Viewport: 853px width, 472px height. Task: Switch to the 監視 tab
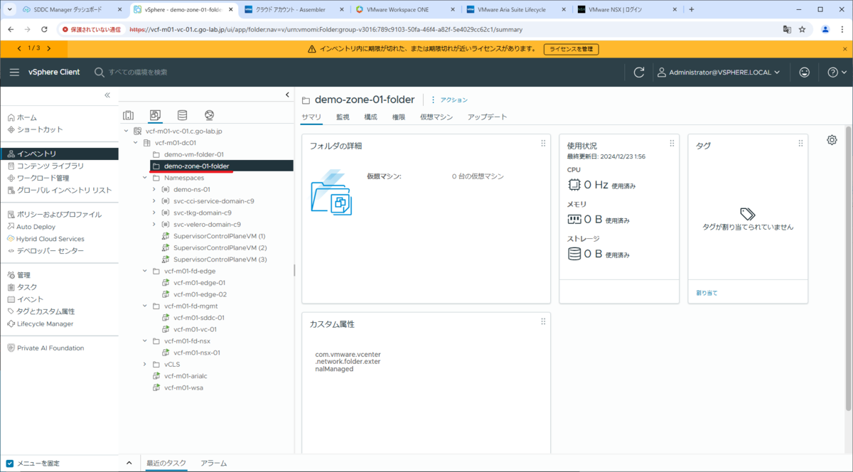343,117
